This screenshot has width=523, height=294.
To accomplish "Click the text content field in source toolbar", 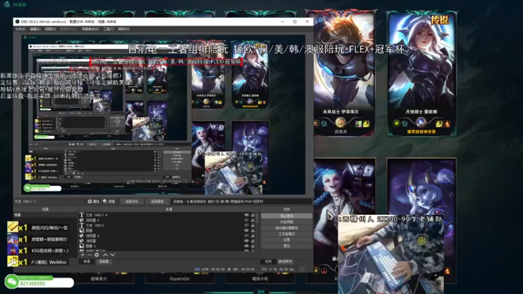I will coord(241,201).
